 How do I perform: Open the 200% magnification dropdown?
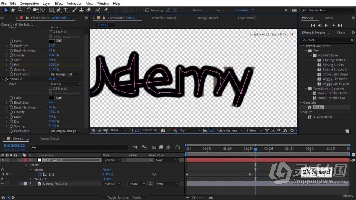[118, 130]
